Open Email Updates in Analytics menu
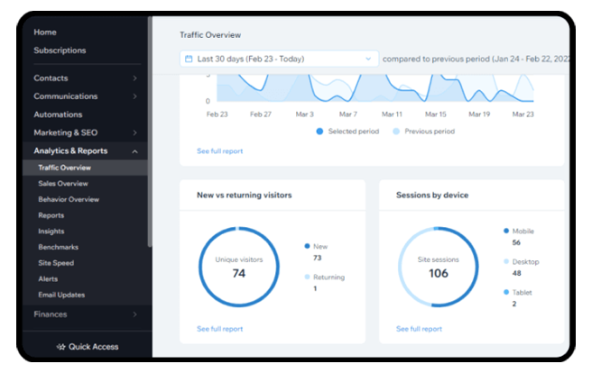The height and width of the screenshot is (373, 592). click(61, 295)
